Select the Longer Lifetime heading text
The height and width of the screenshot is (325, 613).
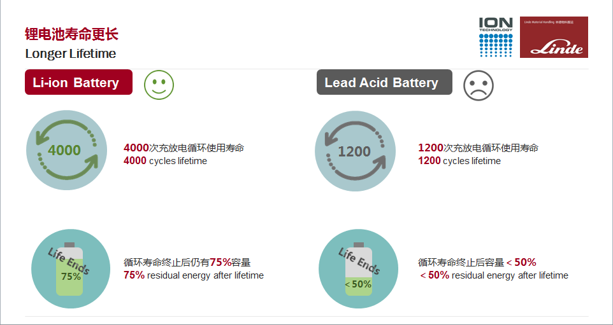tap(71, 53)
